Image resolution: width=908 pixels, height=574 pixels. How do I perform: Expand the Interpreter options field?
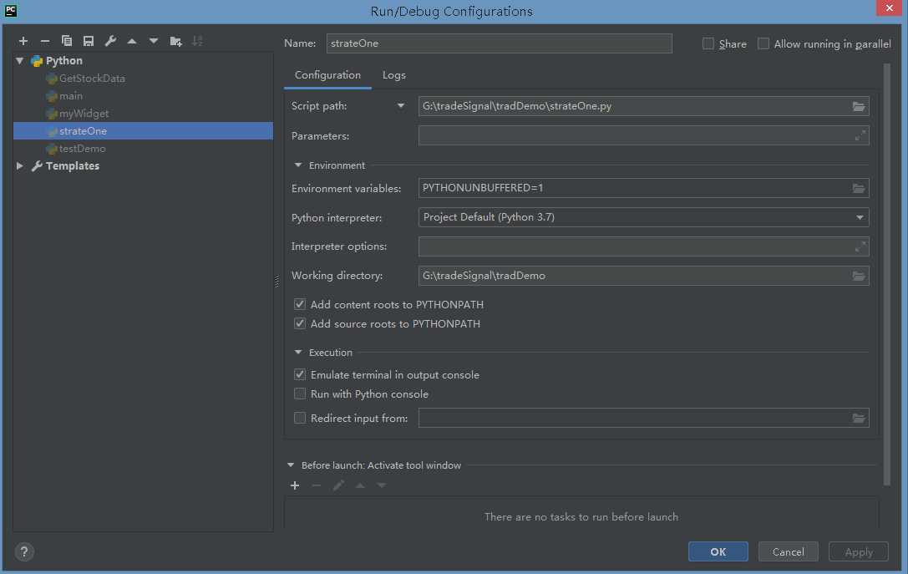[x=860, y=246]
